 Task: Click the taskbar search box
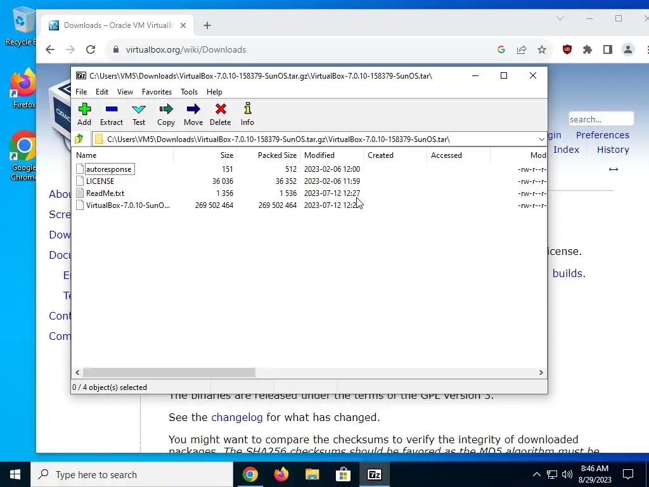coord(132,474)
